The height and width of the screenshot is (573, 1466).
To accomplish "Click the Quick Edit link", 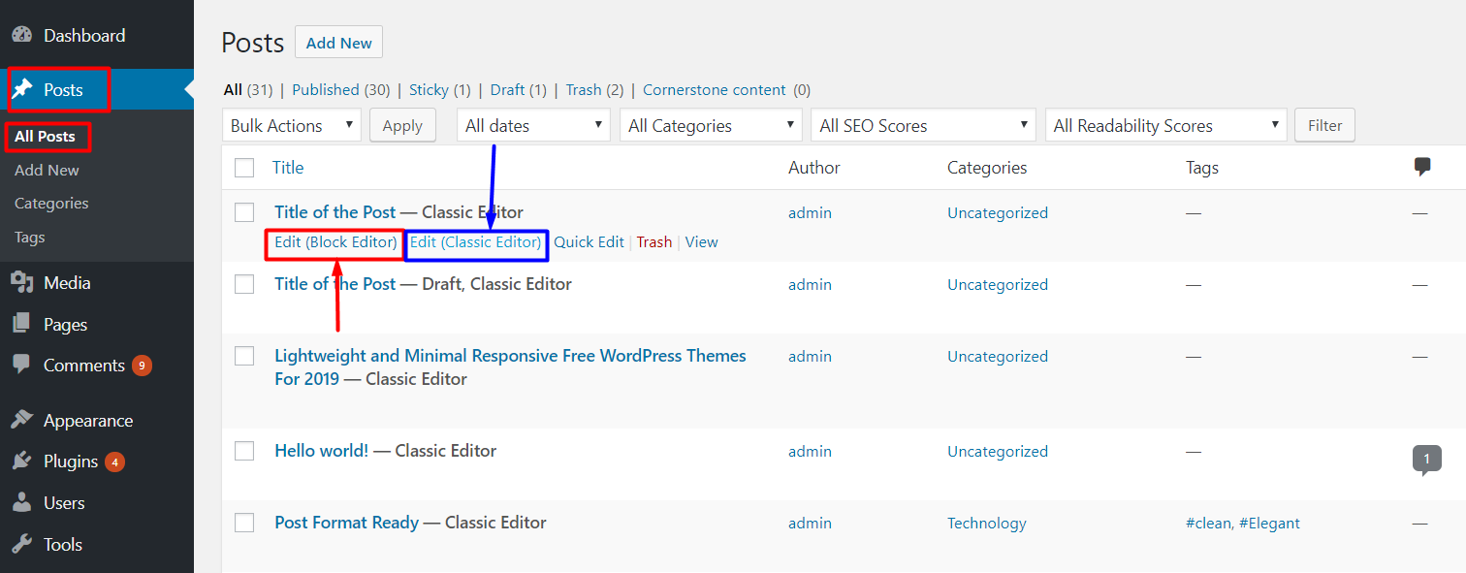I will point(589,242).
